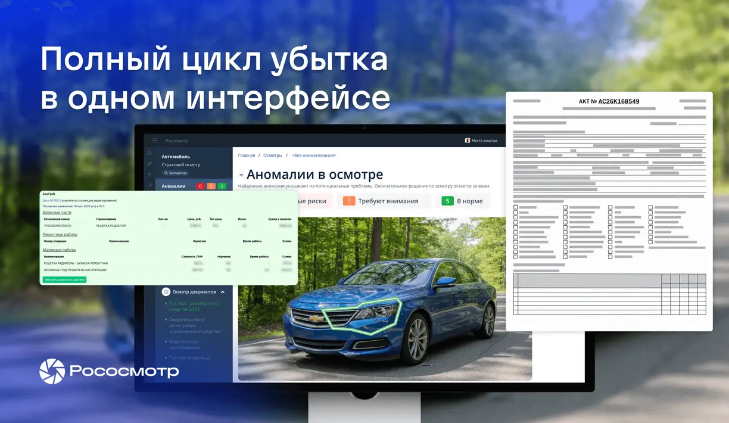The width and height of the screenshot is (729, 423).
Task: Open the hamburger menu beside Рососмотр title
Action: (x=155, y=141)
